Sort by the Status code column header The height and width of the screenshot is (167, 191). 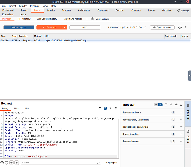[172, 36]
